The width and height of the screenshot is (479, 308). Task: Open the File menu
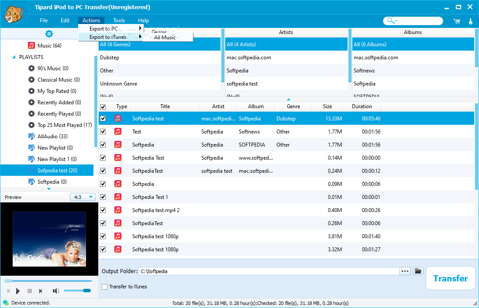tap(44, 21)
